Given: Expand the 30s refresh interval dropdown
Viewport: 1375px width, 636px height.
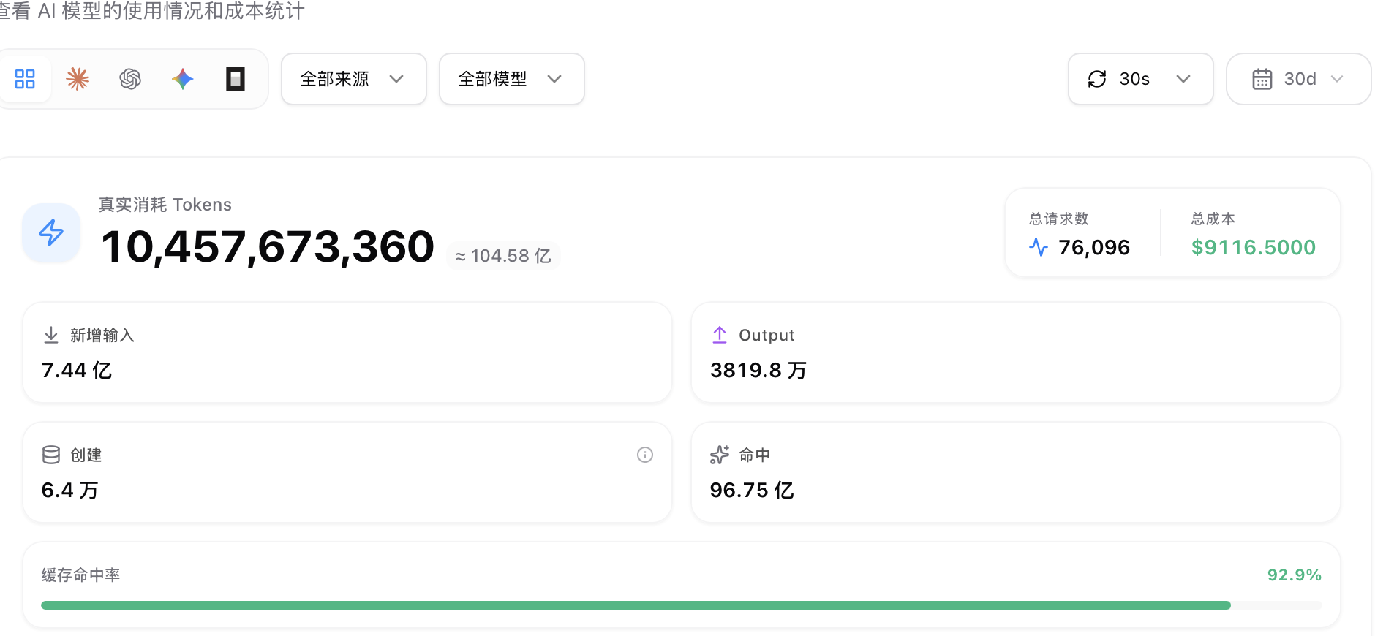Looking at the screenshot, I should coord(1141,79).
